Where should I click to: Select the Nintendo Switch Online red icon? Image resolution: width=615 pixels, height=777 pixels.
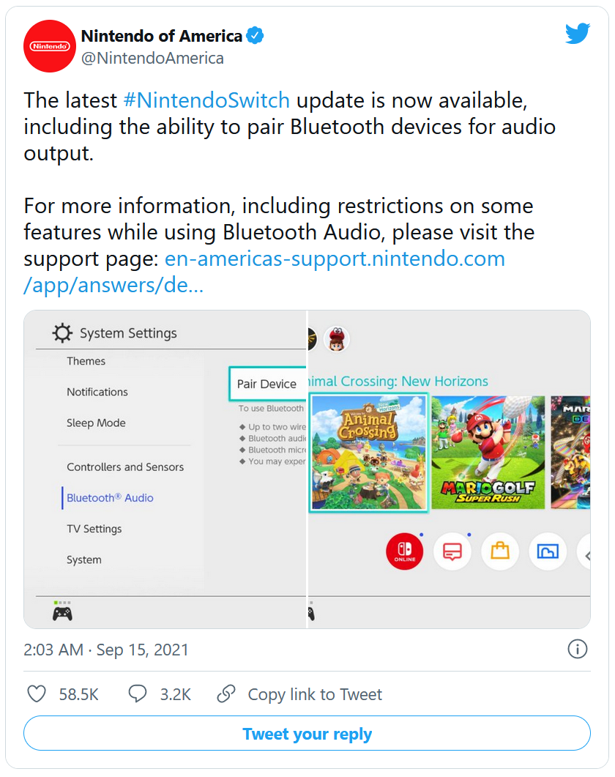point(404,551)
